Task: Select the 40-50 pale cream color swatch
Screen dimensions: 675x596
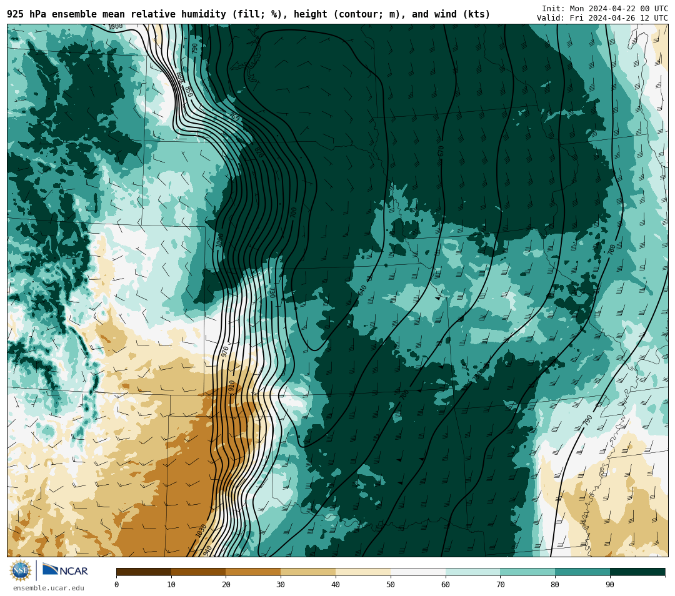Action: 363,572
